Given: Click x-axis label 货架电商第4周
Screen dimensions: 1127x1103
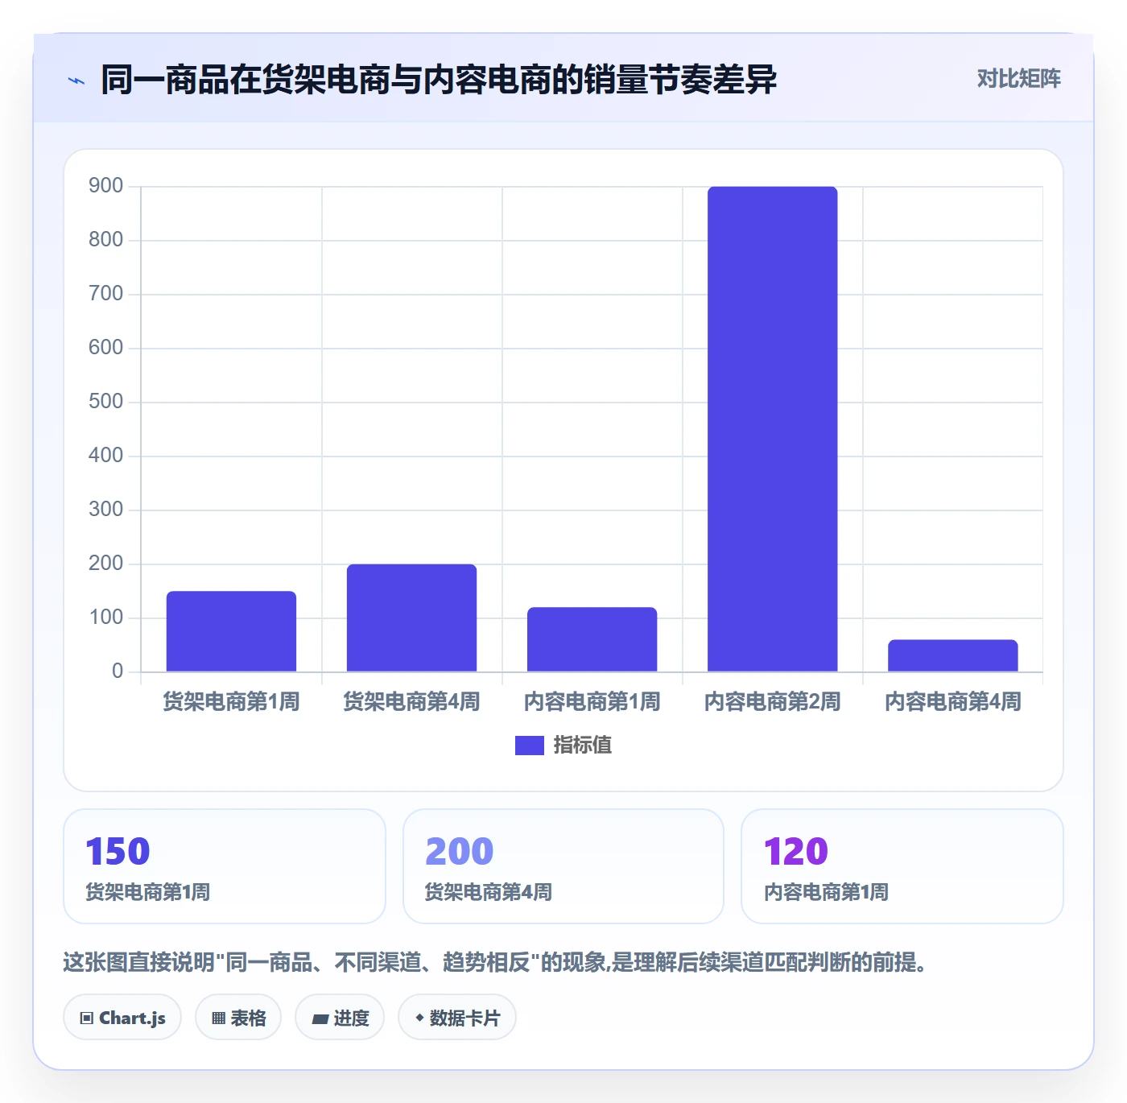Looking at the screenshot, I should coord(412,702).
